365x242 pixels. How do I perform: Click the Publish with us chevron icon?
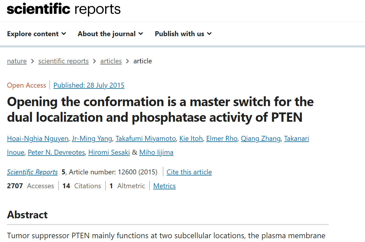click(x=210, y=34)
